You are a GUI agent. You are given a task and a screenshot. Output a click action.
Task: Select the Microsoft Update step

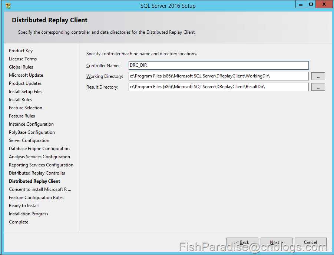click(26, 75)
